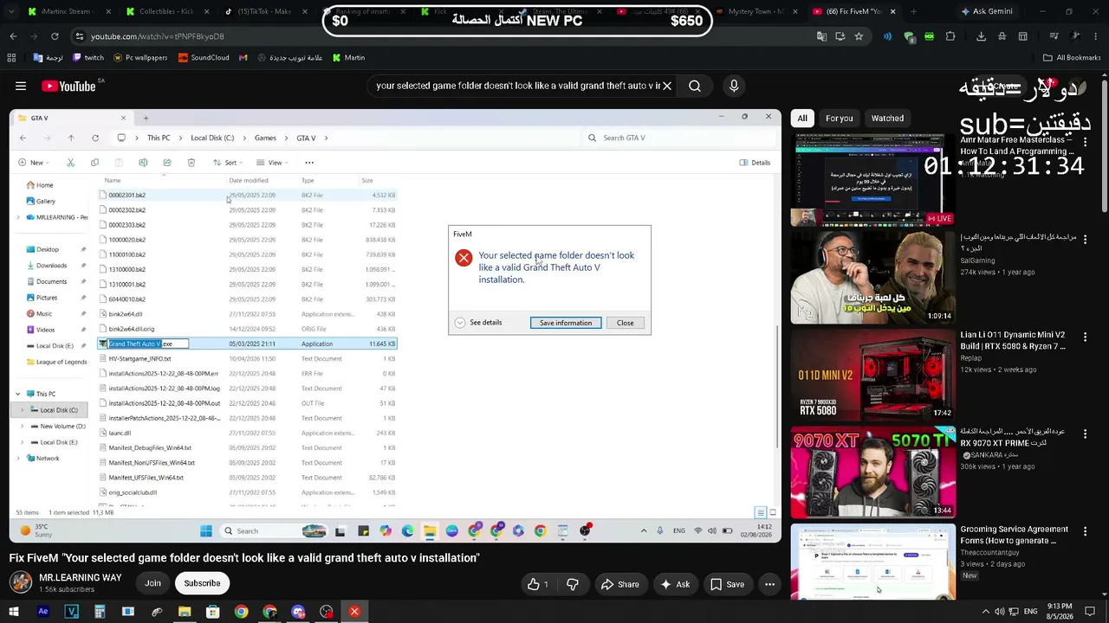Click the Date modified column header
1109x623 pixels.
249,181
